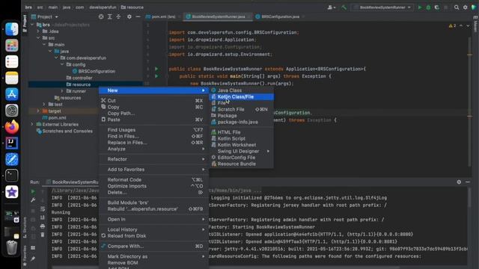Viewport: 479px width, 269px height.
Task: Select Optimize Imports in context menu
Action: coord(153,186)
